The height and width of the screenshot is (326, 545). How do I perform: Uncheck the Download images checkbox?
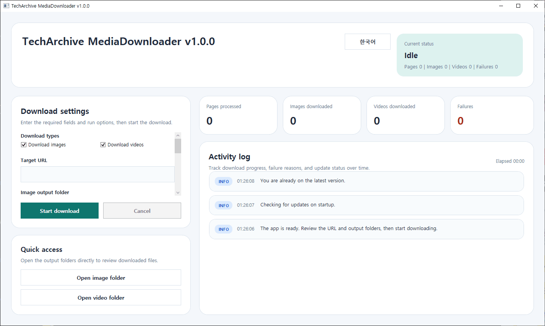tap(24, 145)
